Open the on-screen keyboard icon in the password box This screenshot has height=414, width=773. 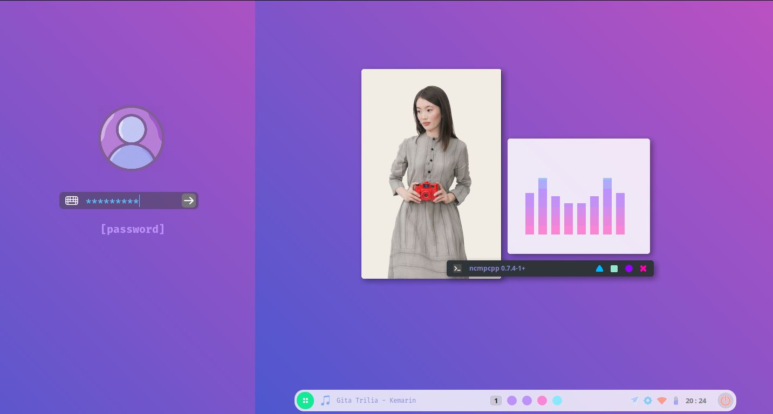[72, 201]
